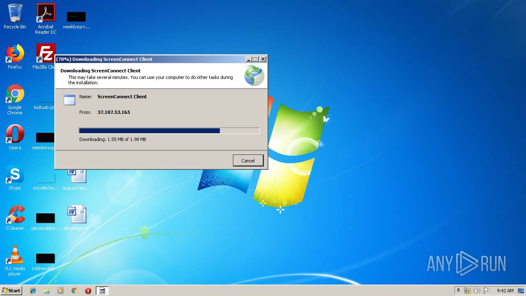The image size is (526, 296).
Task: Select the toldneeded desktop file
Action: (x=46, y=261)
